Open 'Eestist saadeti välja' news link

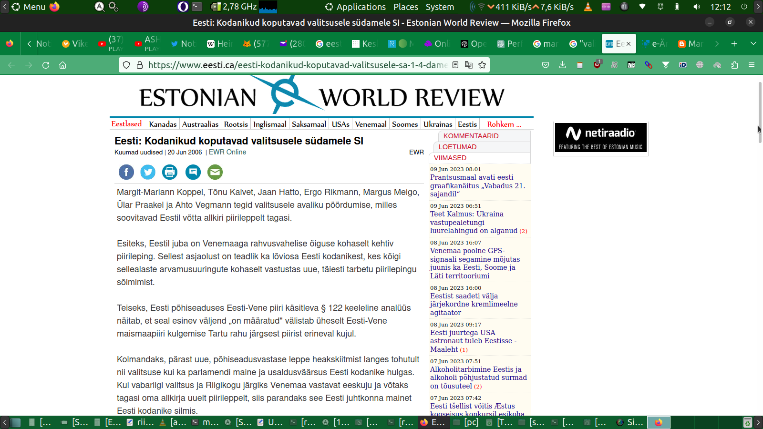tap(474, 304)
